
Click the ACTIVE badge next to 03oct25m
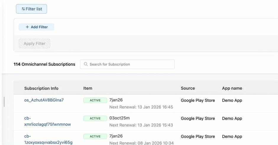[95, 118]
